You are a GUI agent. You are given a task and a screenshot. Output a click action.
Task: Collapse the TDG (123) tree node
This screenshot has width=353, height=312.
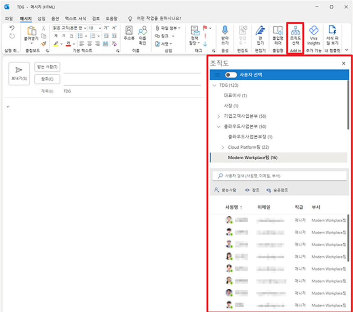[215, 85]
